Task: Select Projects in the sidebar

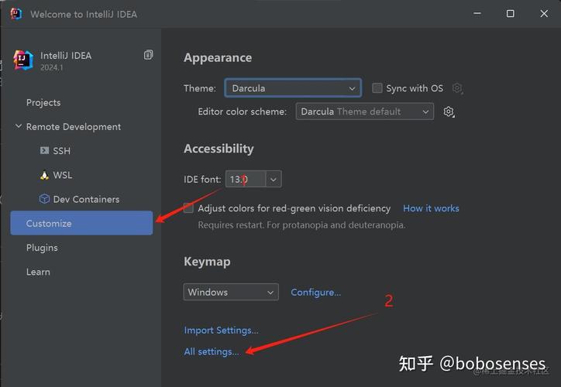Action: pos(43,103)
